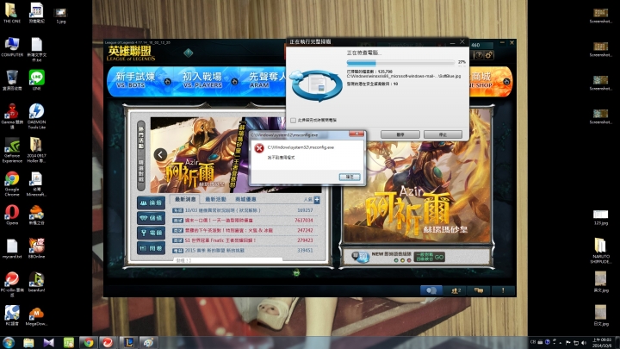
Task: Open the trophy esports button
Action: tap(151, 233)
